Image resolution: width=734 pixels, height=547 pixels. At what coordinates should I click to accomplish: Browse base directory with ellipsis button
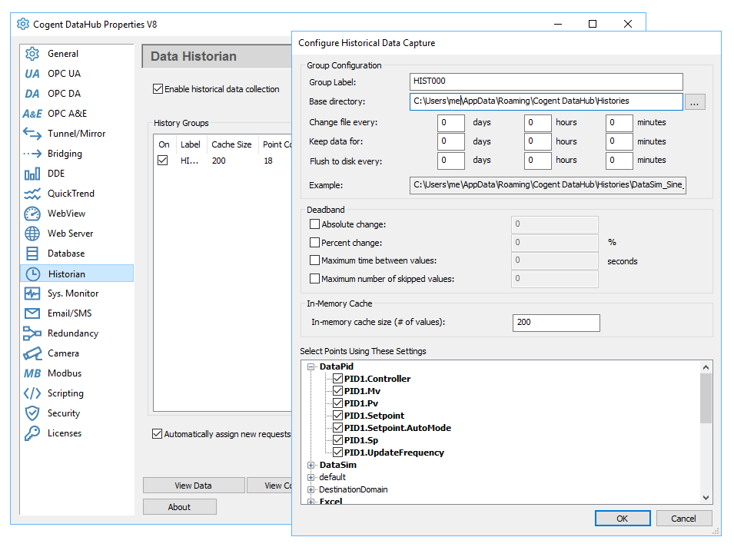(695, 101)
